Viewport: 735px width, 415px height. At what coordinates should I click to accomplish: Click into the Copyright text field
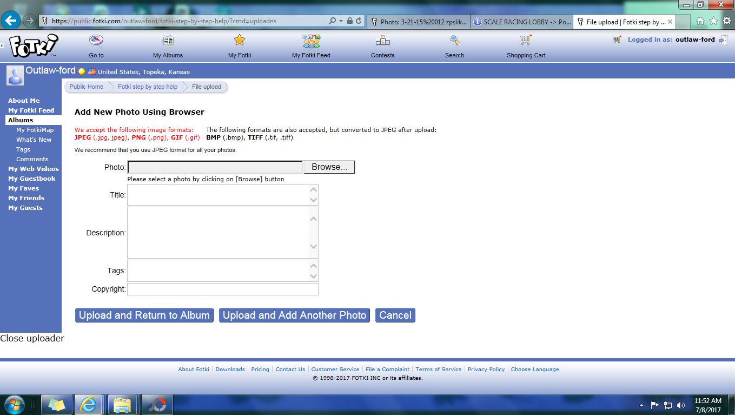click(222, 289)
